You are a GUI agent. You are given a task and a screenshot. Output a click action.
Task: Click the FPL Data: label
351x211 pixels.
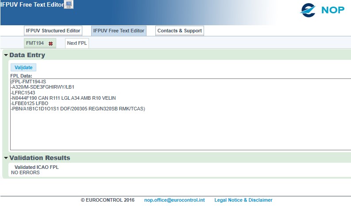21,76
